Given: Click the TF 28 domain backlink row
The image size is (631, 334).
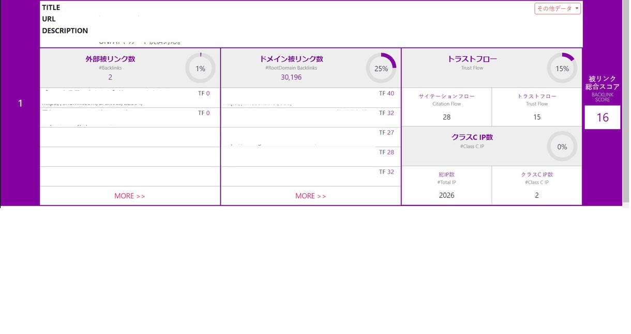Looking at the screenshot, I should coord(311,156).
